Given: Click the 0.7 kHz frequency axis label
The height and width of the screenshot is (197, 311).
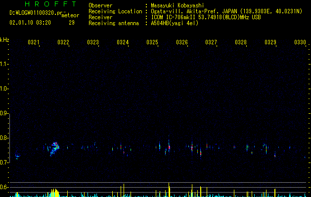Looking at the screenshot, I should 4,163.
